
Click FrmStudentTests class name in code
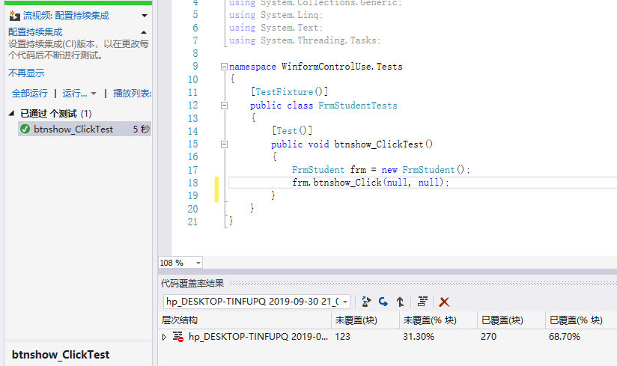358,106
